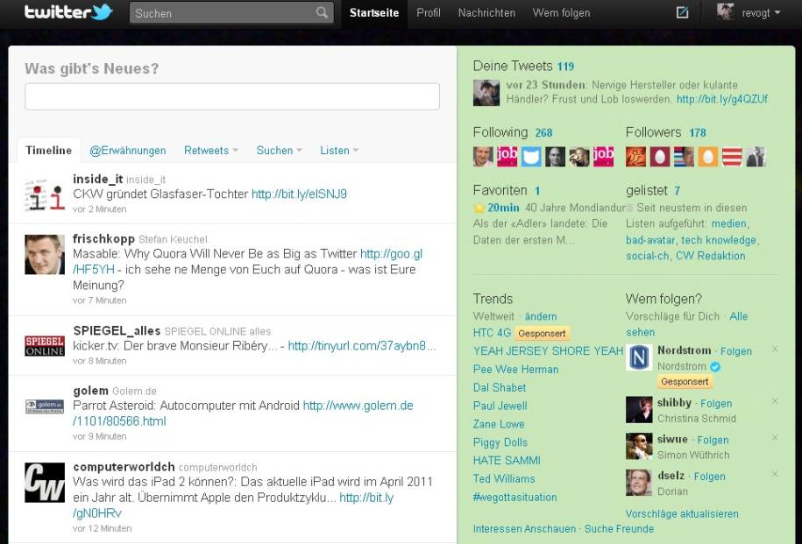
Task: Switch to the @Erwähnungen tab
Action: [128, 151]
